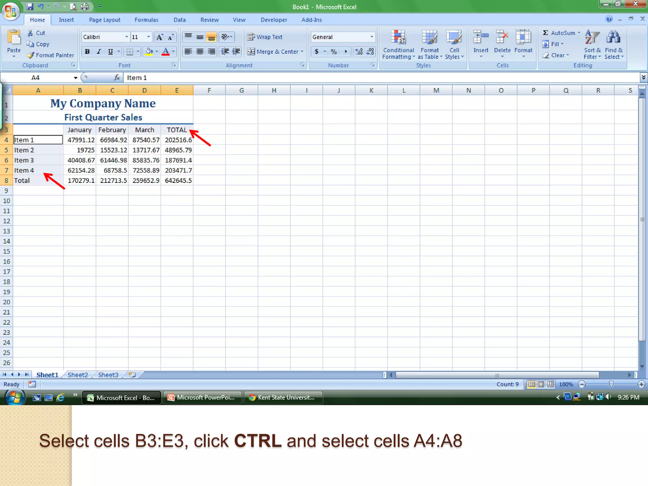Expand Merge & Center options arrow
The image size is (648, 486).
coord(302,52)
